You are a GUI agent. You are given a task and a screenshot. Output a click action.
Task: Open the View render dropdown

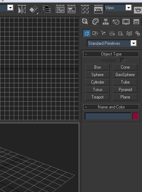point(118,8)
